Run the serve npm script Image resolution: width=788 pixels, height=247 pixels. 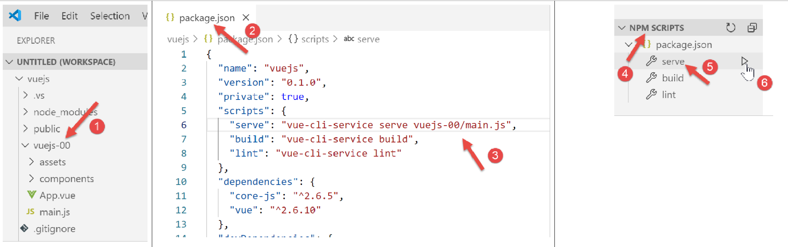[x=744, y=61]
